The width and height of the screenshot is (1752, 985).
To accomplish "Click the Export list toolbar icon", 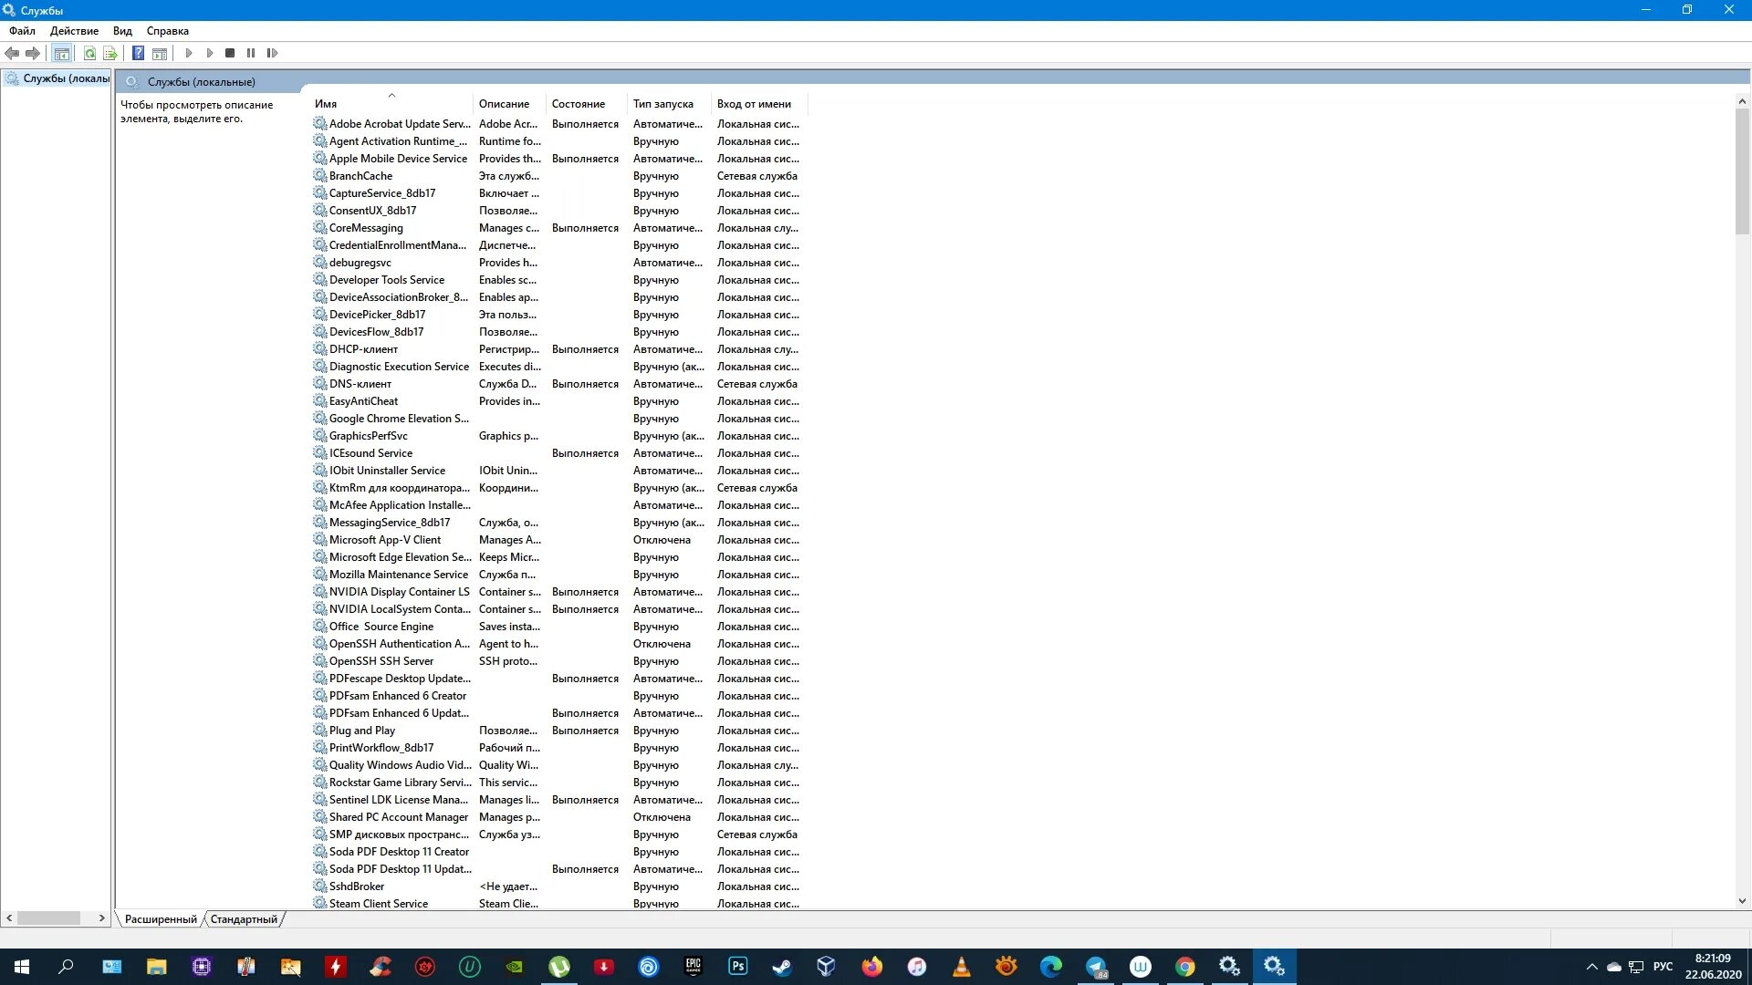I will click(110, 53).
